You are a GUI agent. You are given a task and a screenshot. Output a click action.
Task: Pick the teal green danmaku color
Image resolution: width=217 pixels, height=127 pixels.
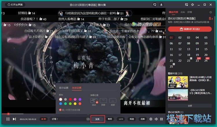pyautogui.click(x=65, y=104)
